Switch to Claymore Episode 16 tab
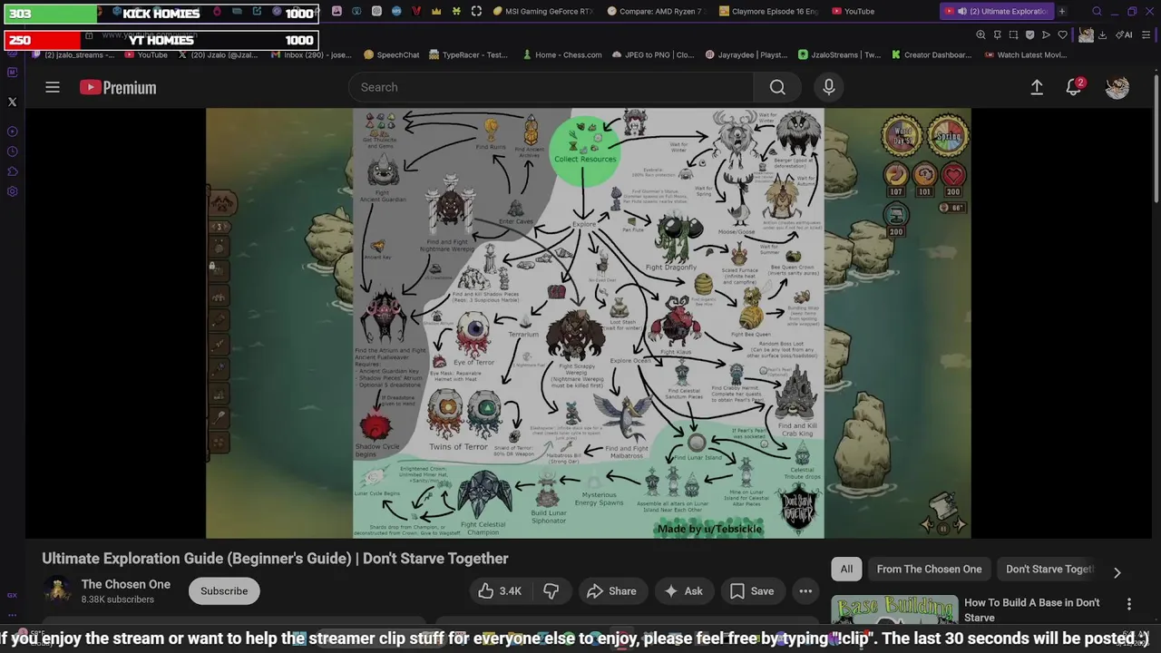This screenshot has width=1161, height=653. pyautogui.click(x=768, y=11)
